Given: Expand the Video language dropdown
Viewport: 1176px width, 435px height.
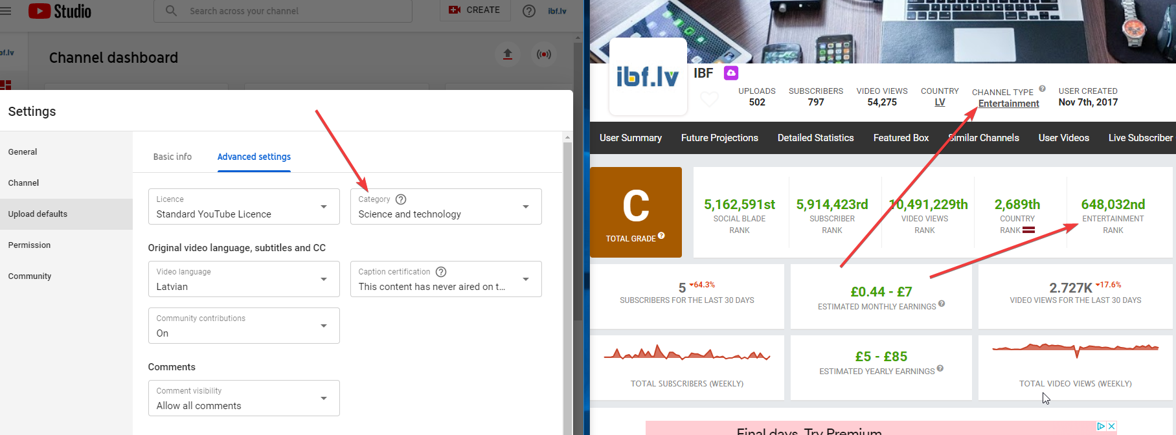Looking at the screenshot, I should tap(243, 279).
